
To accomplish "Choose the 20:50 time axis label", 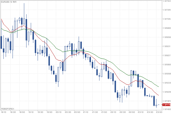I will pos(77,112).
